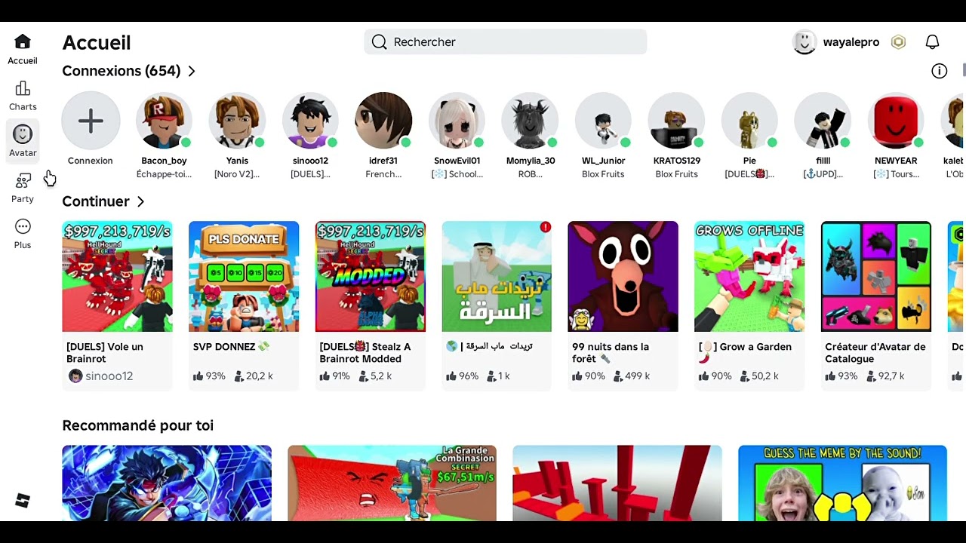The height and width of the screenshot is (543, 966).
Task: Click the add Connexion plus button
Action: click(x=91, y=121)
